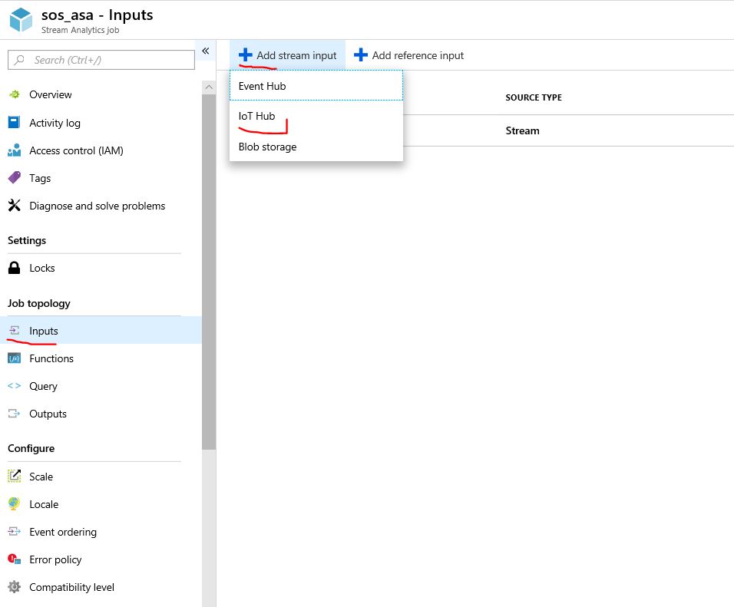Click the Error policy red icon

tap(15, 559)
